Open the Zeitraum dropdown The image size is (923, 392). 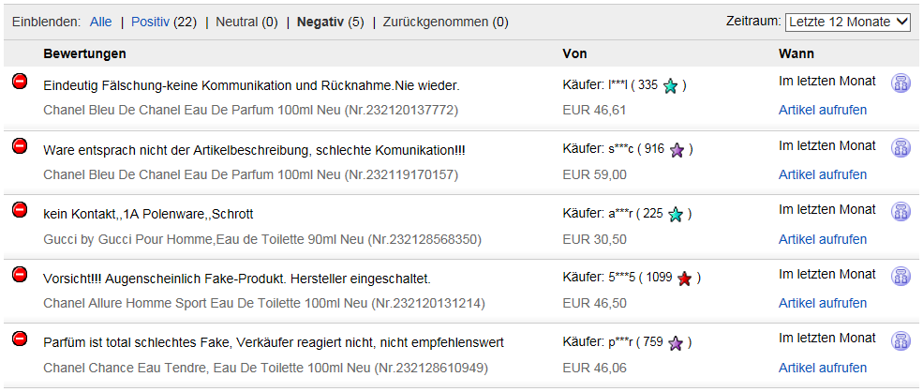[848, 22]
